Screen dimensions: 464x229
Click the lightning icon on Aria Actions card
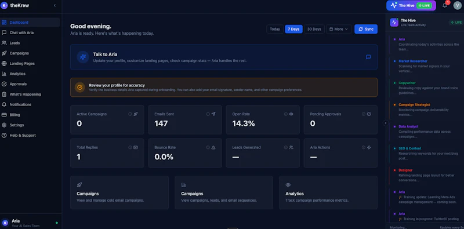coord(369,147)
